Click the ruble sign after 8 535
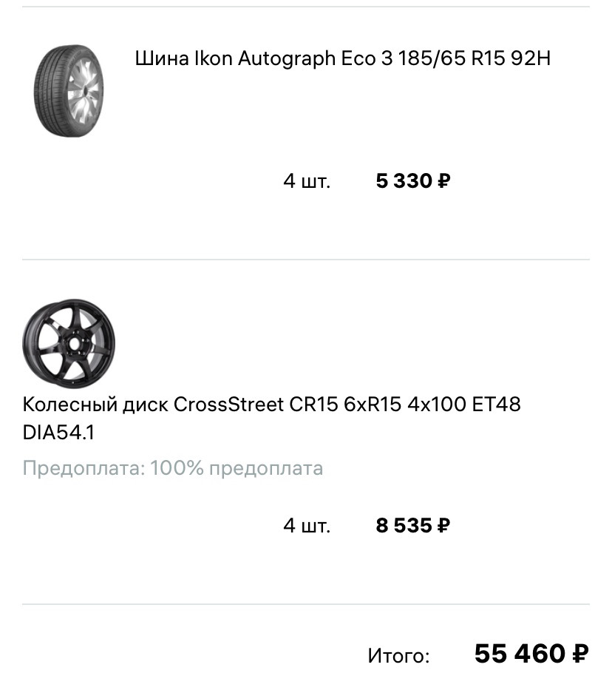 (x=443, y=526)
